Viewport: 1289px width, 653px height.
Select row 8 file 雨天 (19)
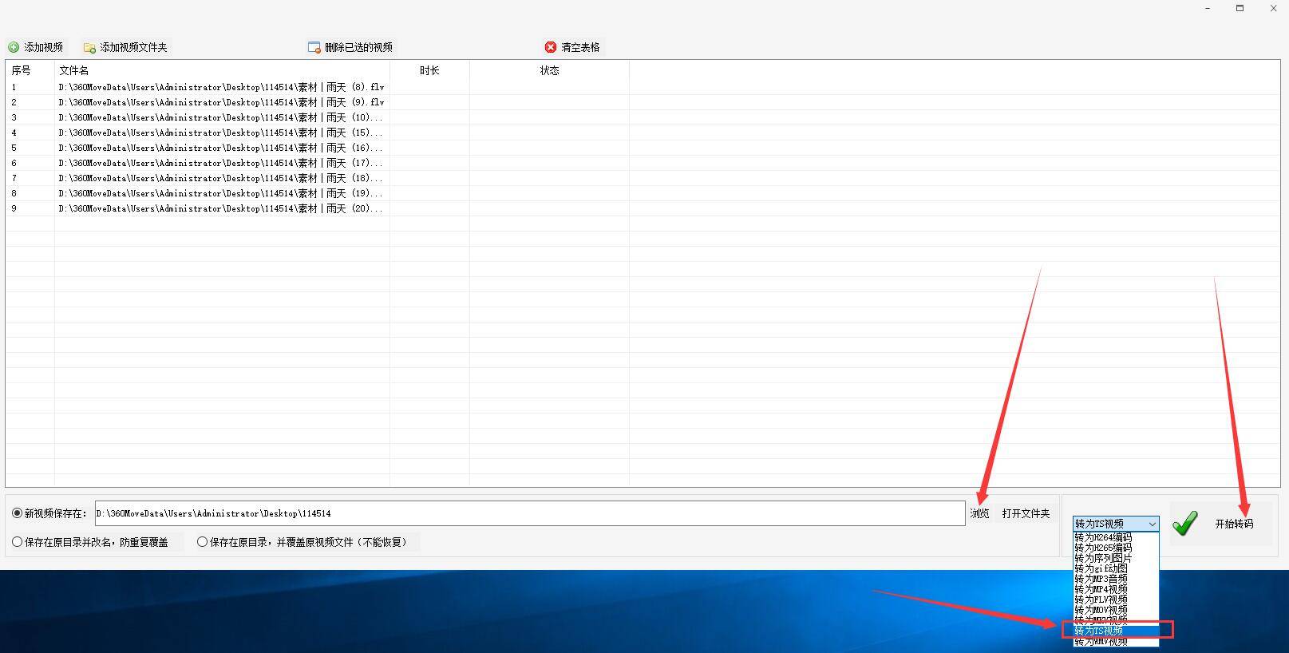pos(221,193)
